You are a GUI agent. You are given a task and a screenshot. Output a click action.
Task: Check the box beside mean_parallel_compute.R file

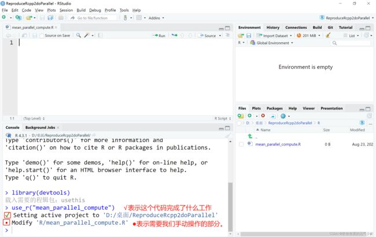pos(241,144)
